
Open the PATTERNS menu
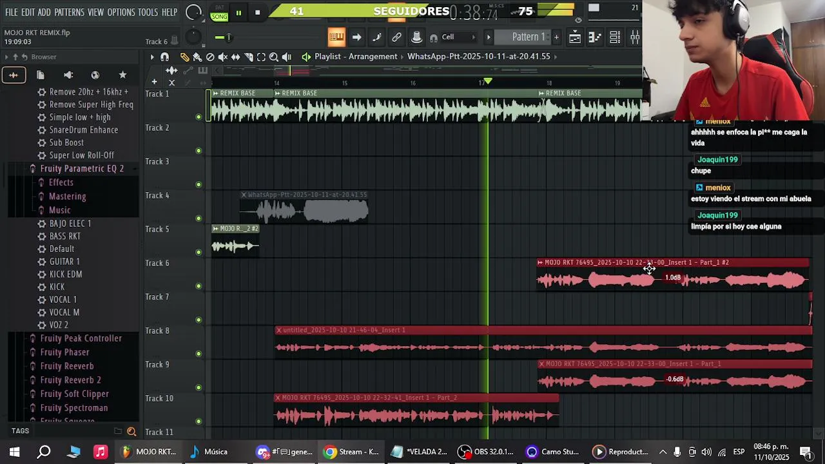69,12
